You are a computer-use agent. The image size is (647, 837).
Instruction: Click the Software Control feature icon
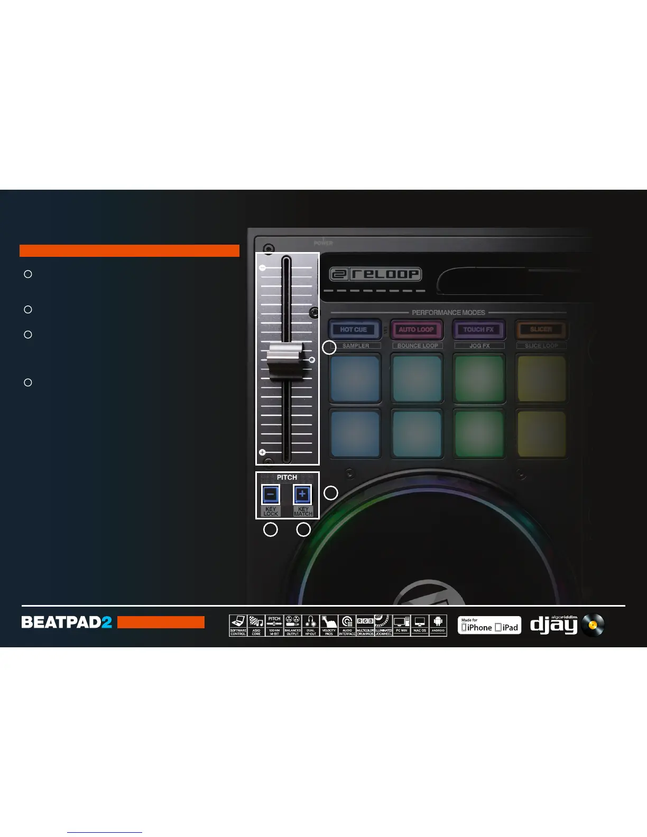tap(238, 626)
